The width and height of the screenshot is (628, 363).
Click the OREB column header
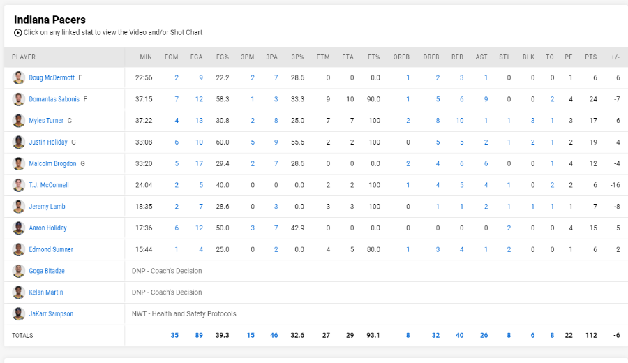click(401, 57)
